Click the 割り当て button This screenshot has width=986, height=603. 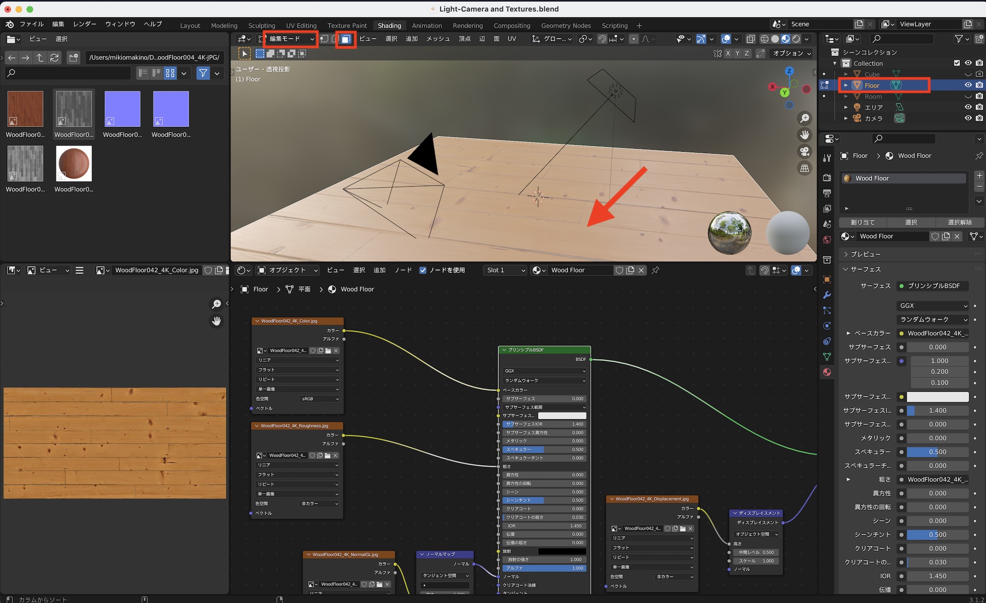tap(863, 222)
